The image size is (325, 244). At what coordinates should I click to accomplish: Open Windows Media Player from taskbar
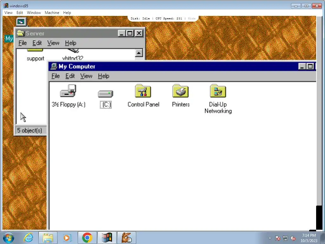pos(67,238)
